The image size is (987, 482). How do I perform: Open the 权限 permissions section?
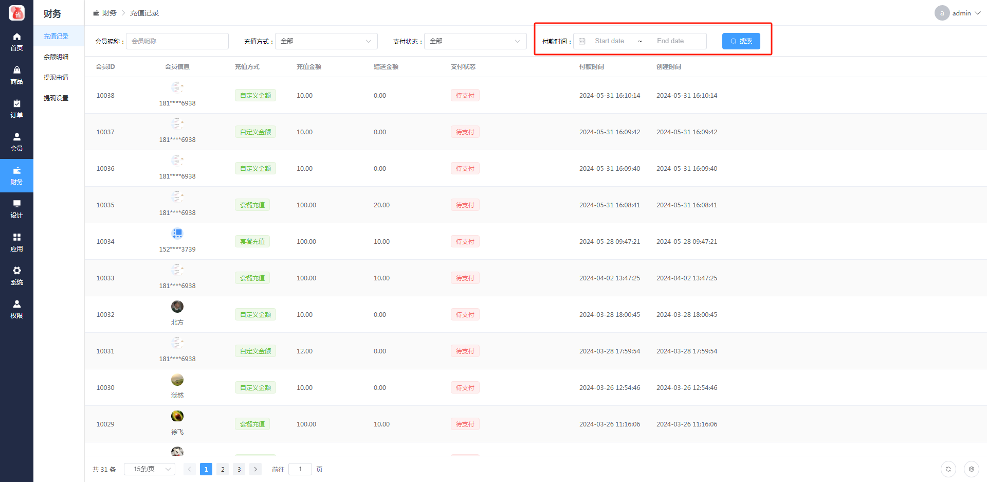coord(16,309)
